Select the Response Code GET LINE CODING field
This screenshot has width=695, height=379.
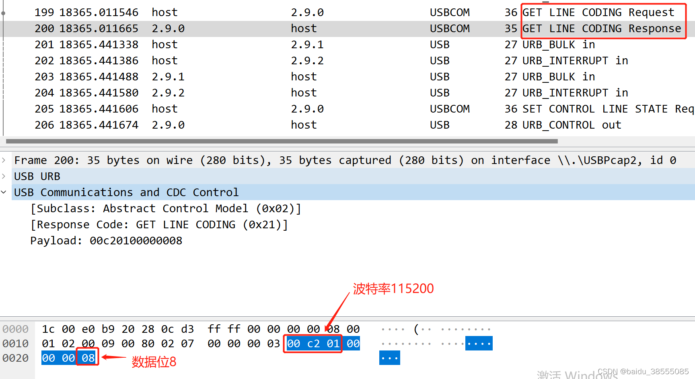159,224
